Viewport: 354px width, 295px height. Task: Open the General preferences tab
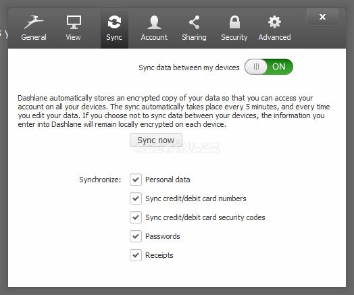[34, 28]
